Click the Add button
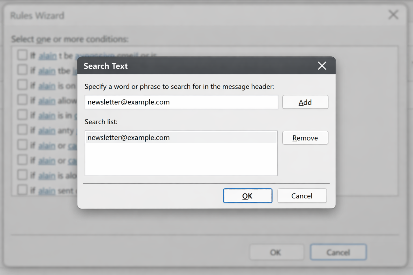 [305, 102]
